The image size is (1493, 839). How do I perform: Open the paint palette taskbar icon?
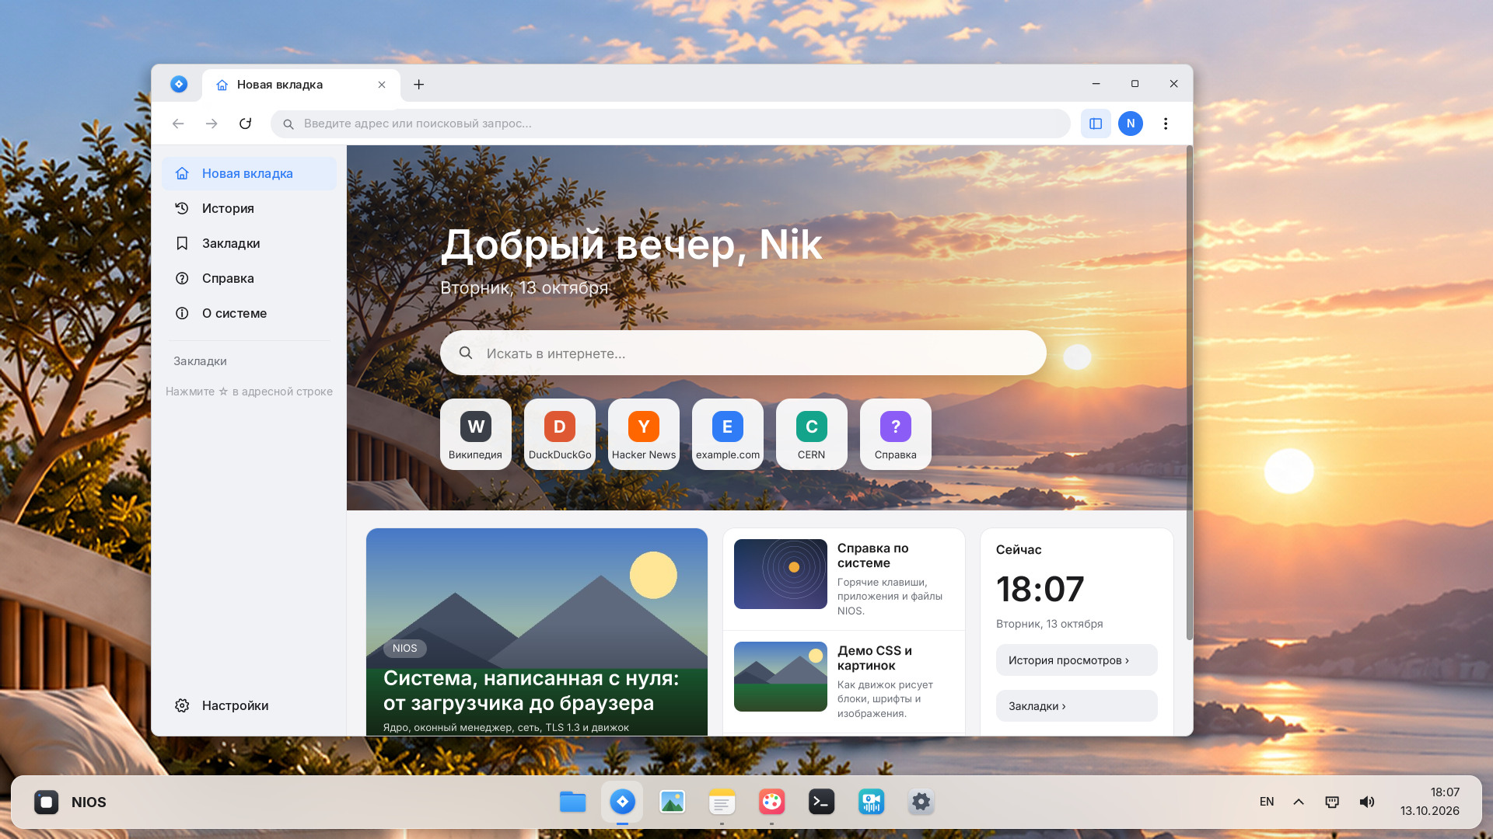click(x=772, y=802)
